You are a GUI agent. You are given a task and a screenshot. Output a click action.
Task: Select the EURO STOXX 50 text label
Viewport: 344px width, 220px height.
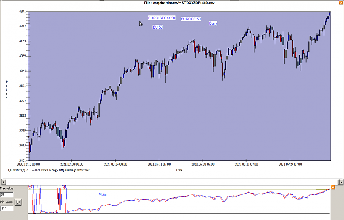click(162, 18)
